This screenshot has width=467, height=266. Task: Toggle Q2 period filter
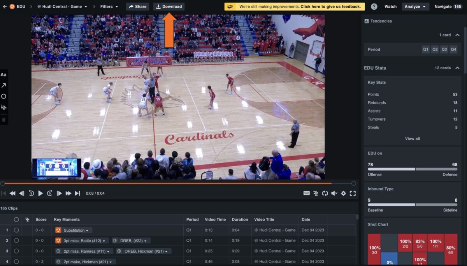(x=435, y=49)
